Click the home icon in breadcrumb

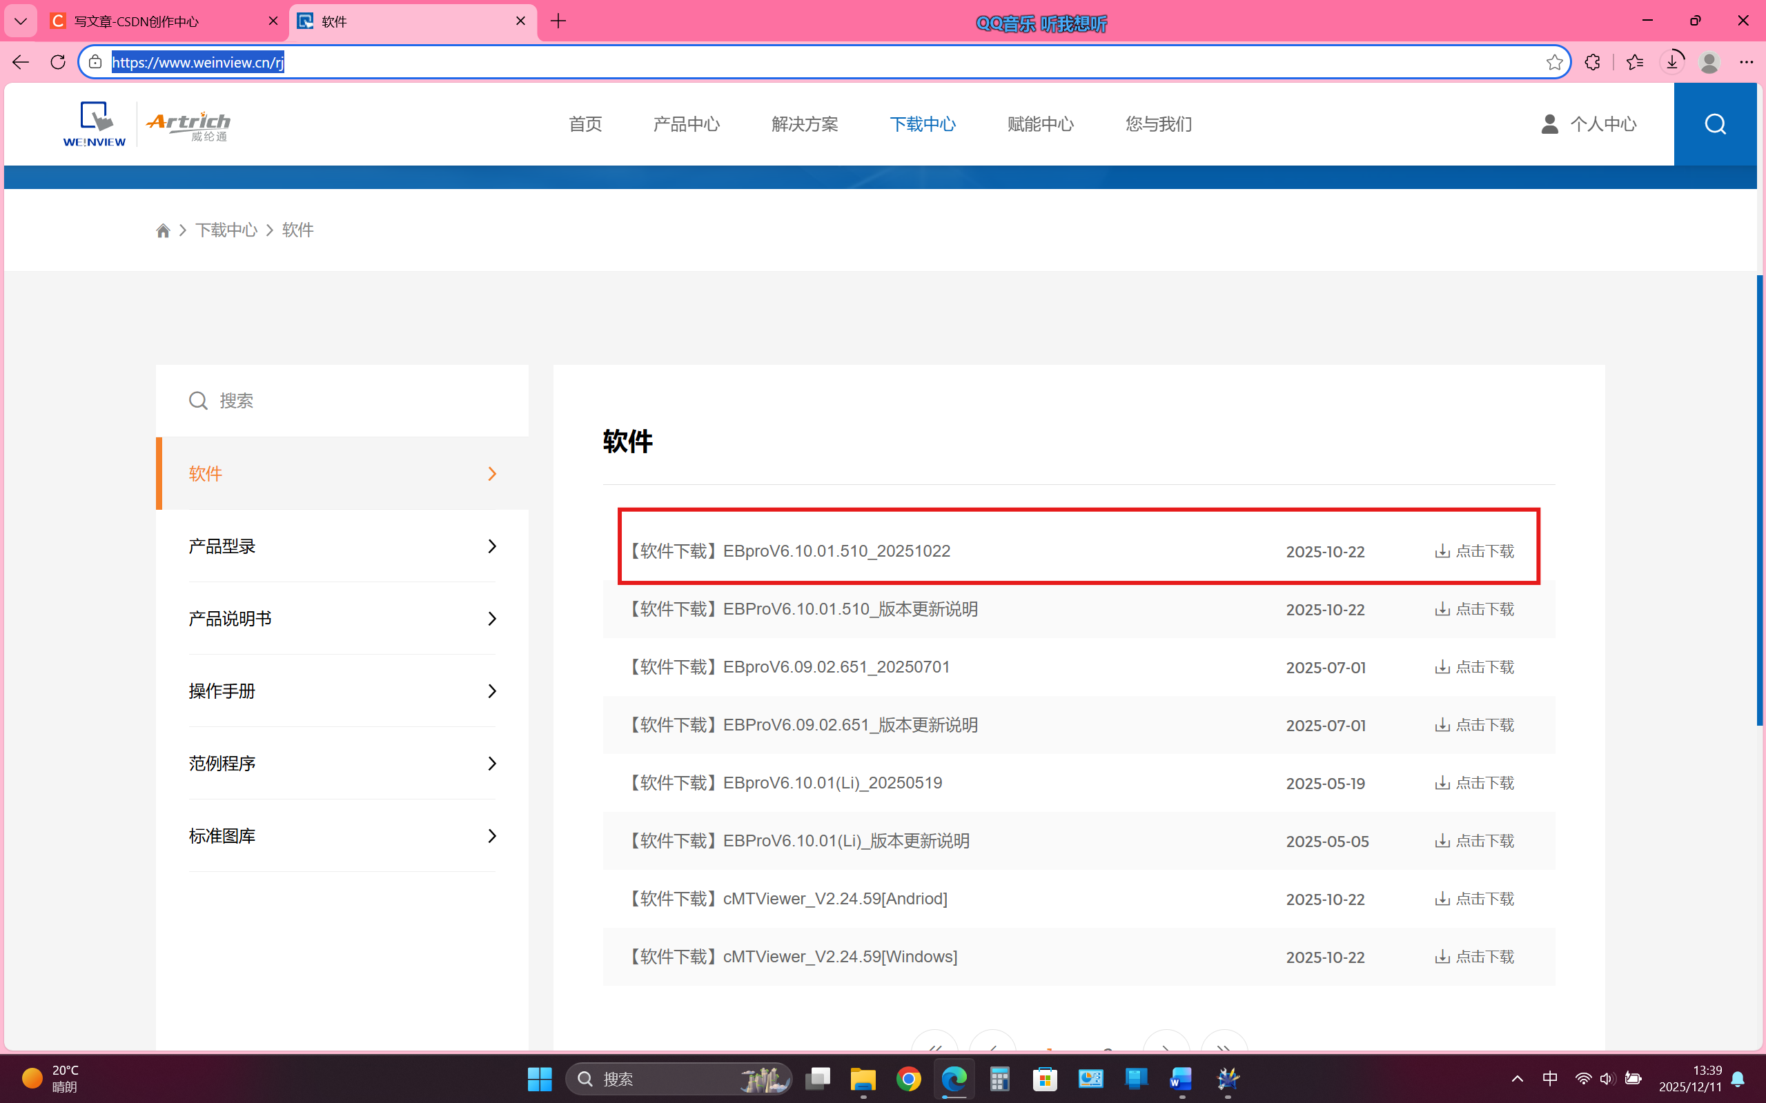(163, 230)
